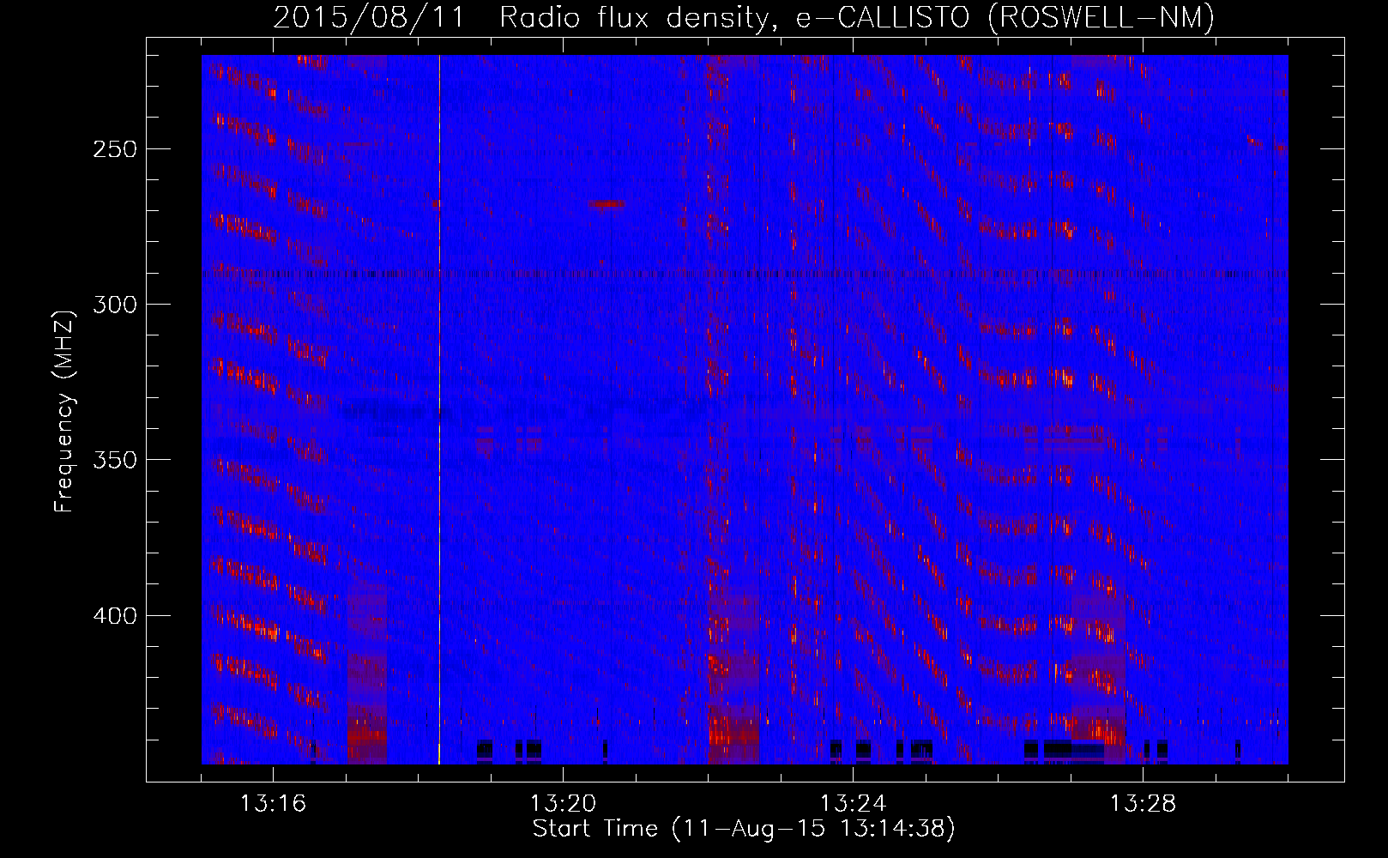Select the 300 frequency tick label

pyautogui.click(x=115, y=305)
